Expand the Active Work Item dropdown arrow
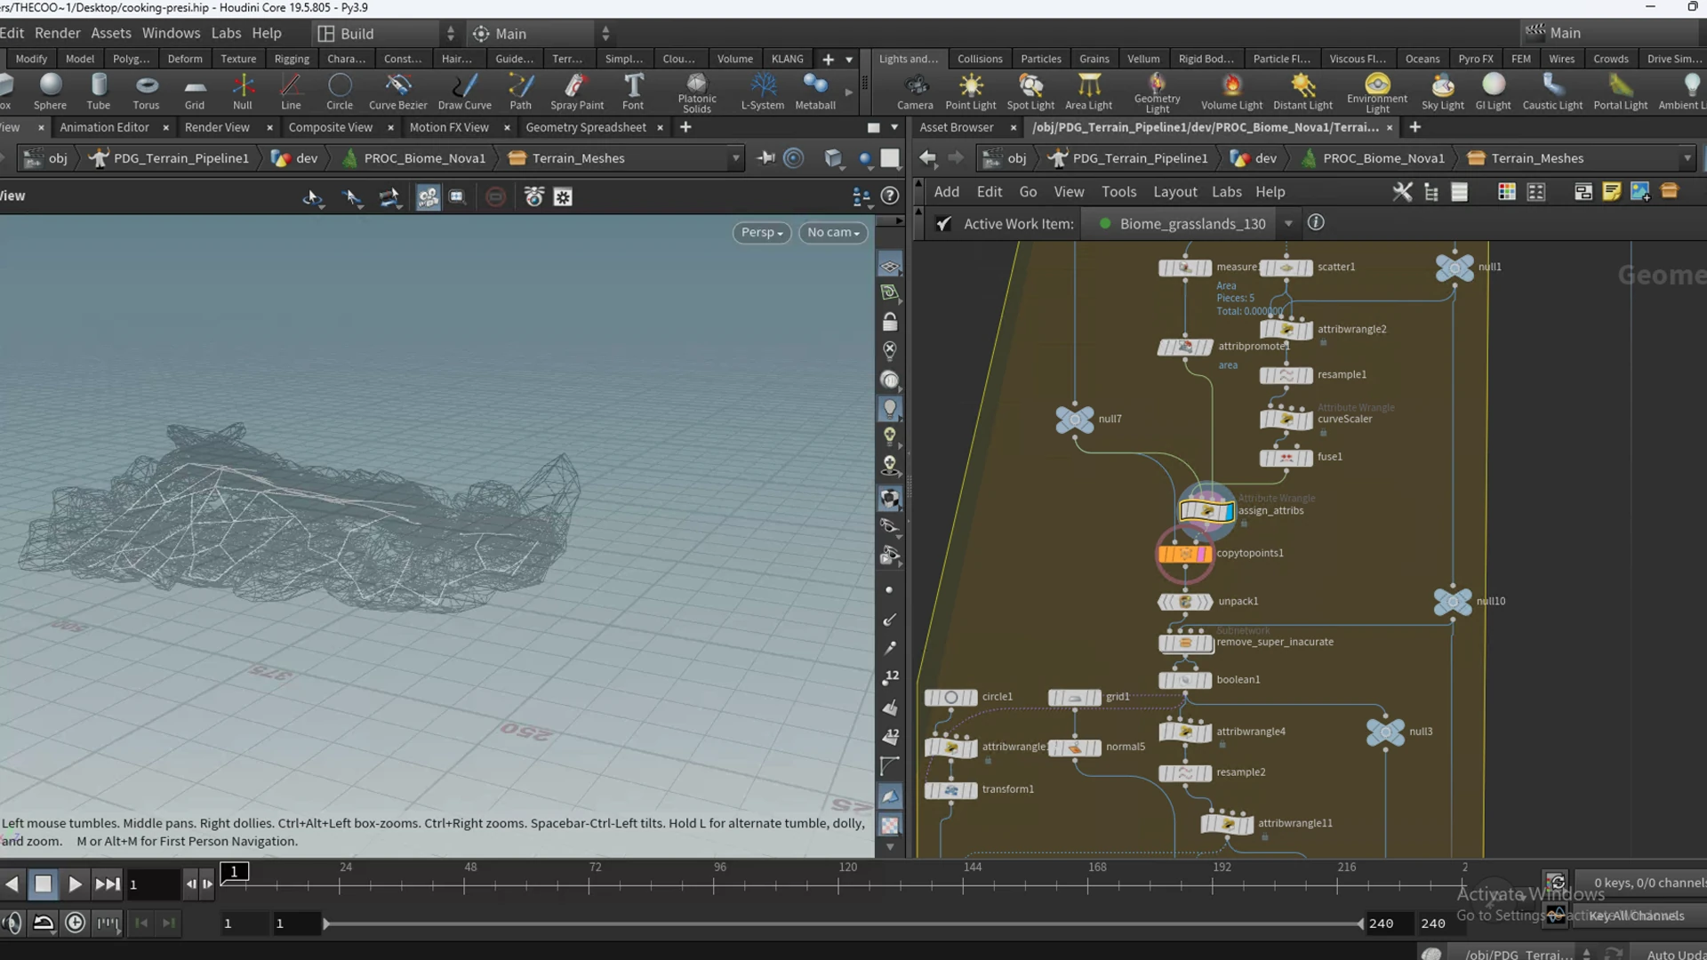The image size is (1707, 960). pyautogui.click(x=1288, y=224)
